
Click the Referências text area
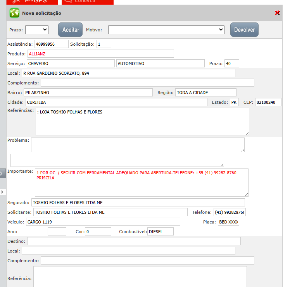click(x=142, y=122)
